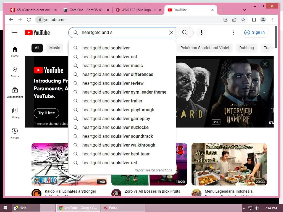Image resolution: width=283 pixels, height=212 pixels.
Task: Clear the search query with X icon
Action: 171,33
